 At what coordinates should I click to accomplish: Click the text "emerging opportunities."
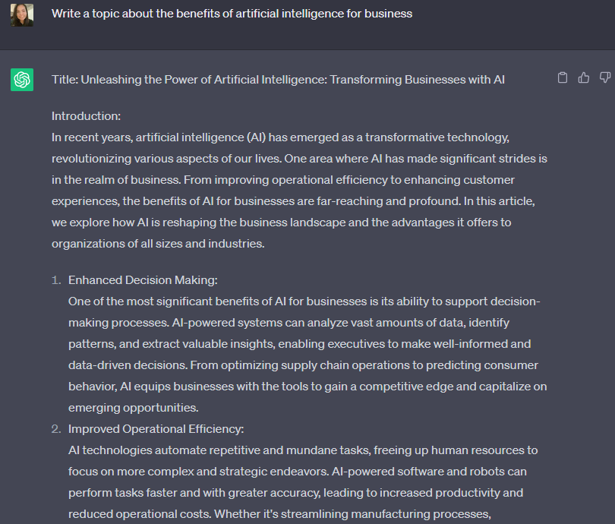[134, 408]
